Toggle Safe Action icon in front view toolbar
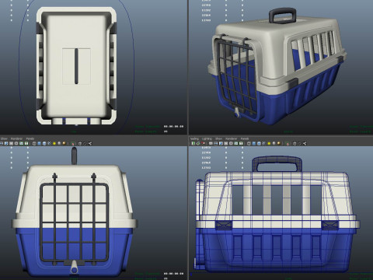 21,143
